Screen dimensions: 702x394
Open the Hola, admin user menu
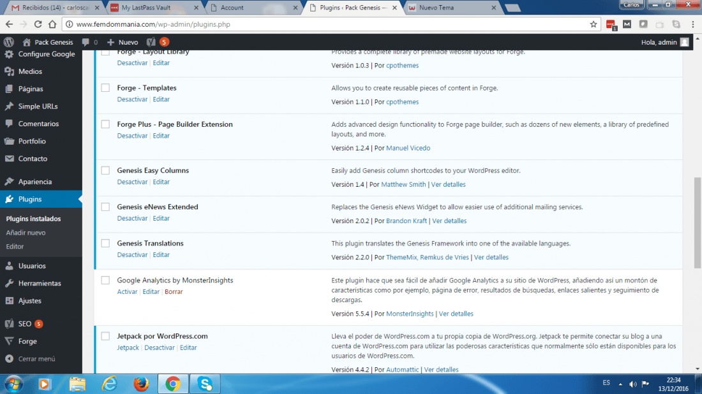(x=665, y=42)
